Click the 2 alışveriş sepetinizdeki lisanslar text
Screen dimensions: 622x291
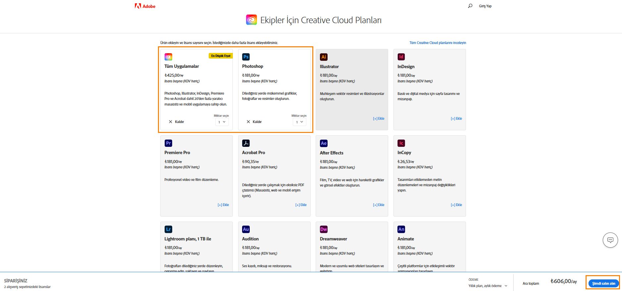pyautogui.click(x=27, y=287)
